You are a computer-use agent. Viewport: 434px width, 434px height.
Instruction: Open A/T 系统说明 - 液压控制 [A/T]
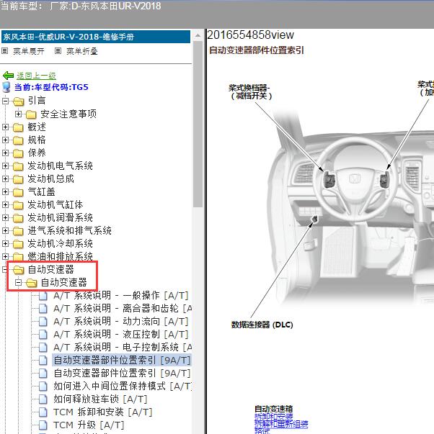point(121,335)
